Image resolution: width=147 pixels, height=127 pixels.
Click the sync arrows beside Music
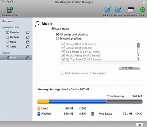(x=28, y=58)
